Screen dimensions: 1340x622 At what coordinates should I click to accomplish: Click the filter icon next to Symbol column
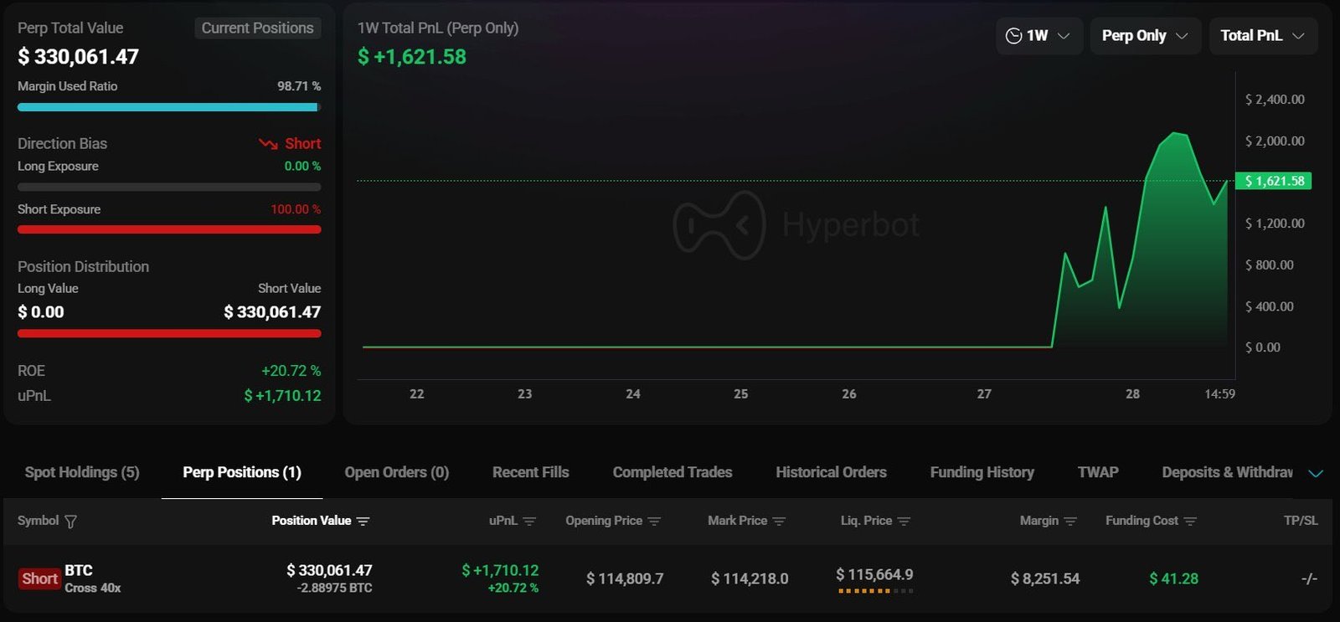click(x=71, y=521)
